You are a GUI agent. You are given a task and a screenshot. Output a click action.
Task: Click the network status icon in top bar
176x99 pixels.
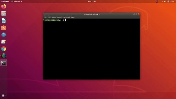click(162, 1)
